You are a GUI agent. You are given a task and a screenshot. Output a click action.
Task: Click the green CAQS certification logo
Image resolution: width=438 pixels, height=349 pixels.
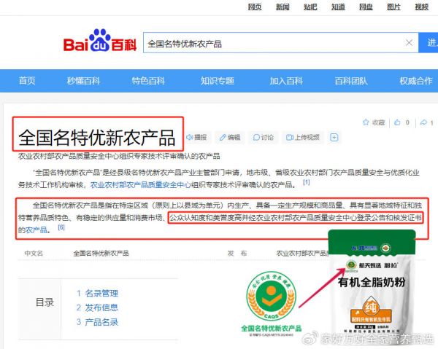(x=271, y=296)
